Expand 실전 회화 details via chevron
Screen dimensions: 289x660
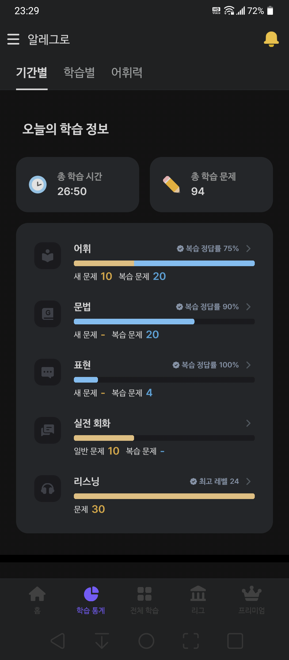pyautogui.click(x=248, y=423)
